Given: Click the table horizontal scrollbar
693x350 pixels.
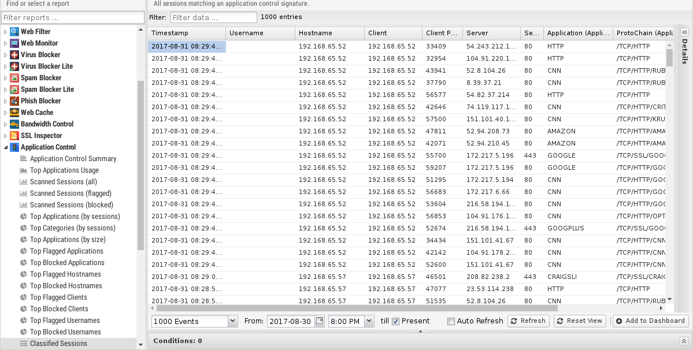Looking at the screenshot, I should 356,308.
